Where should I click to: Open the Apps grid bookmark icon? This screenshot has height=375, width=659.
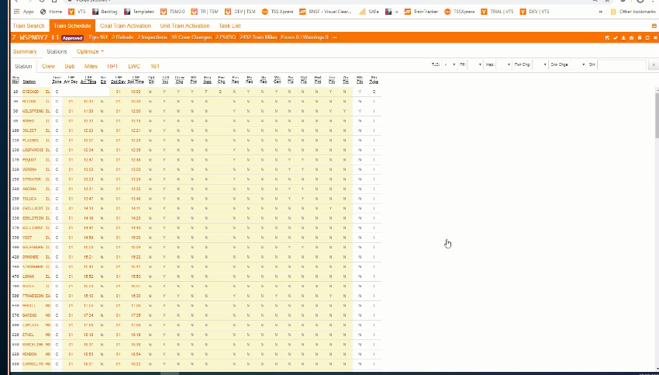[x=16, y=12]
